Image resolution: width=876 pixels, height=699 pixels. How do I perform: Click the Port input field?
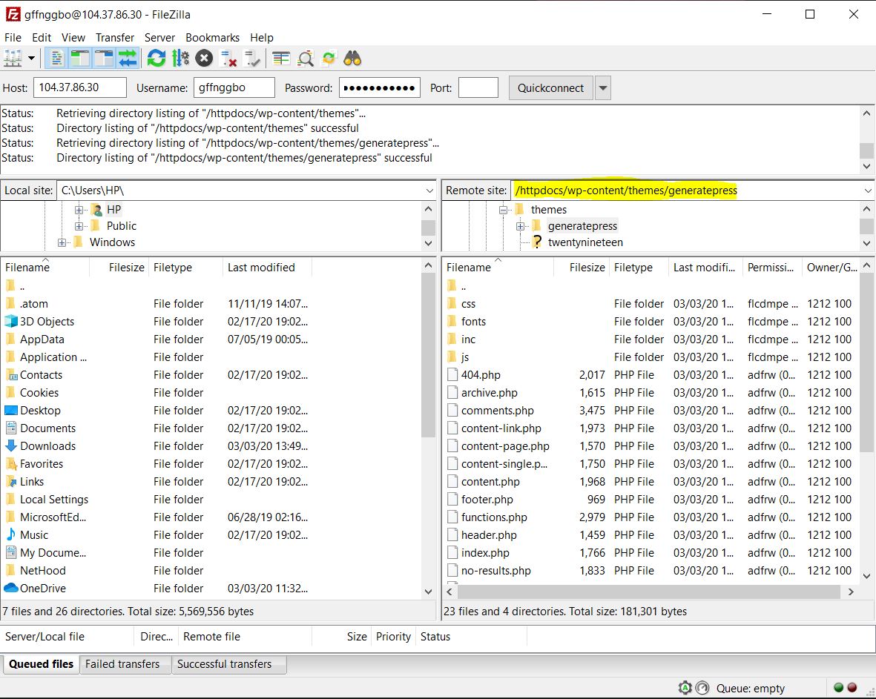coord(478,87)
